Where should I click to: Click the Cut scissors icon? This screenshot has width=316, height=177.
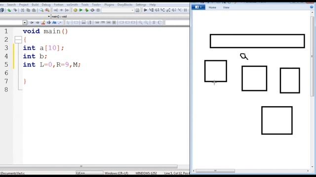23,10
